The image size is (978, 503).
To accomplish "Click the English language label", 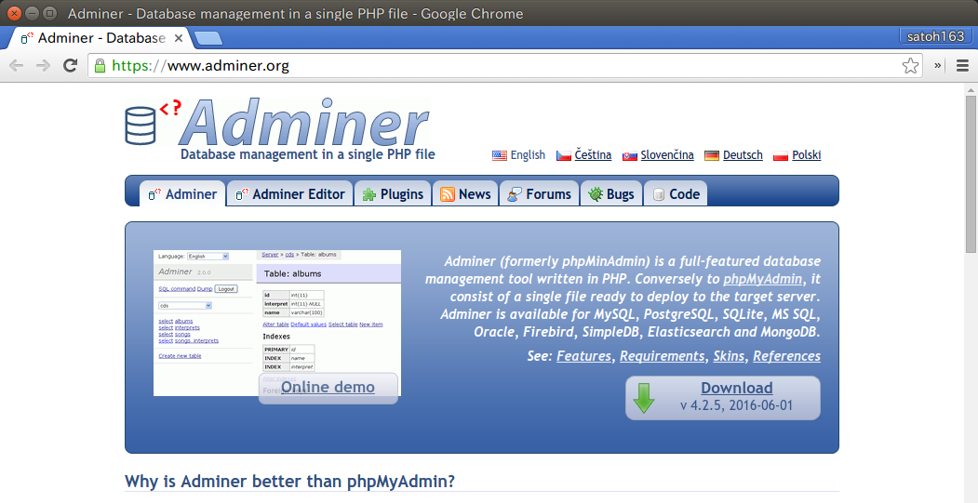I will pos(528,155).
